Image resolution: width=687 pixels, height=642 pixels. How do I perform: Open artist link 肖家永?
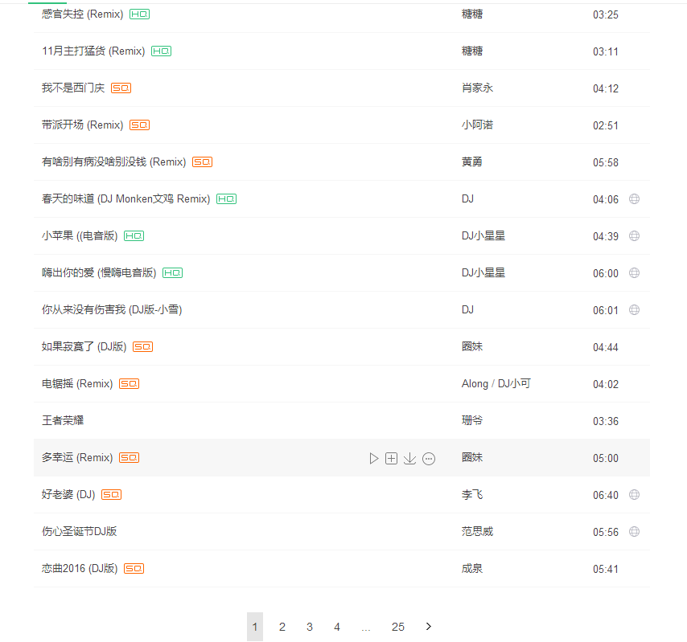pyautogui.click(x=477, y=88)
